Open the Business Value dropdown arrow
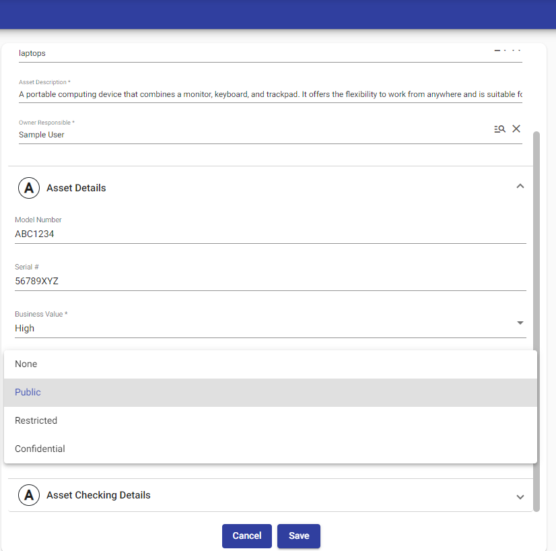The width and height of the screenshot is (556, 551). (520, 323)
